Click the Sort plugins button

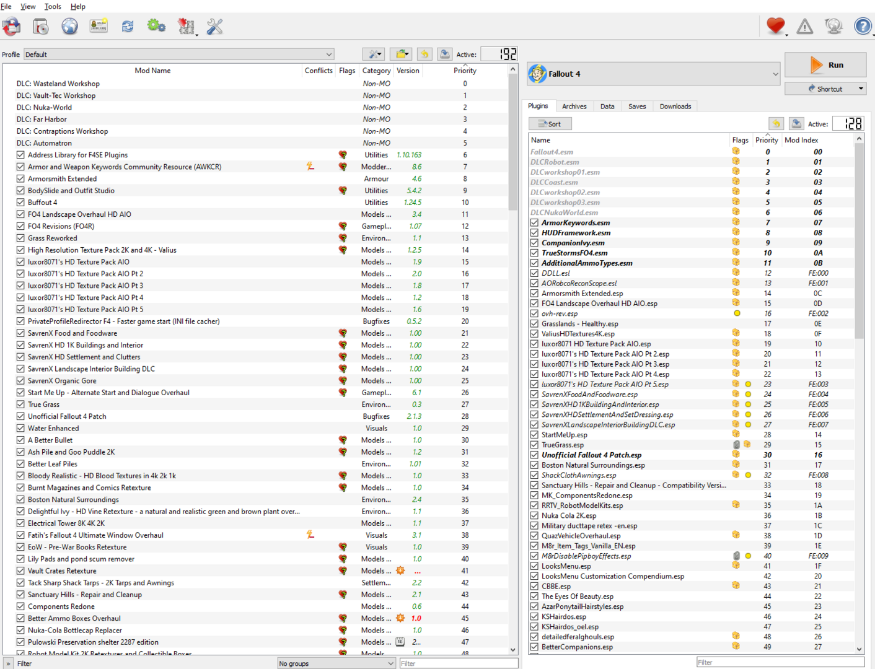[x=550, y=124]
